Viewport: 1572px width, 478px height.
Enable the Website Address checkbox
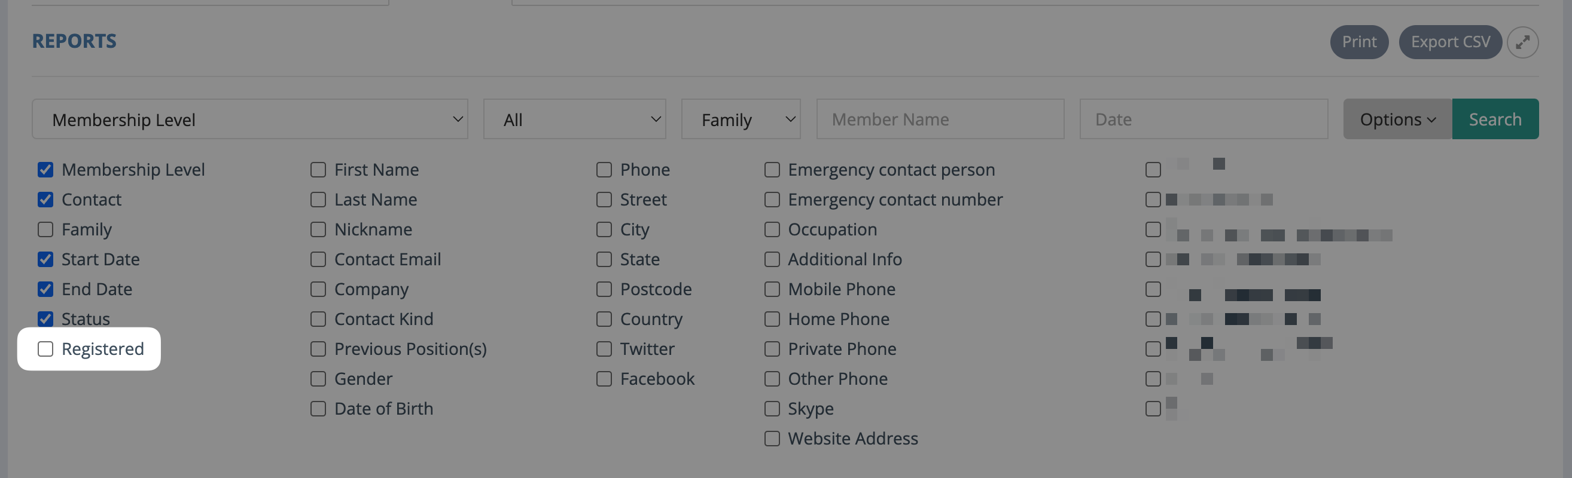point(772,439)
